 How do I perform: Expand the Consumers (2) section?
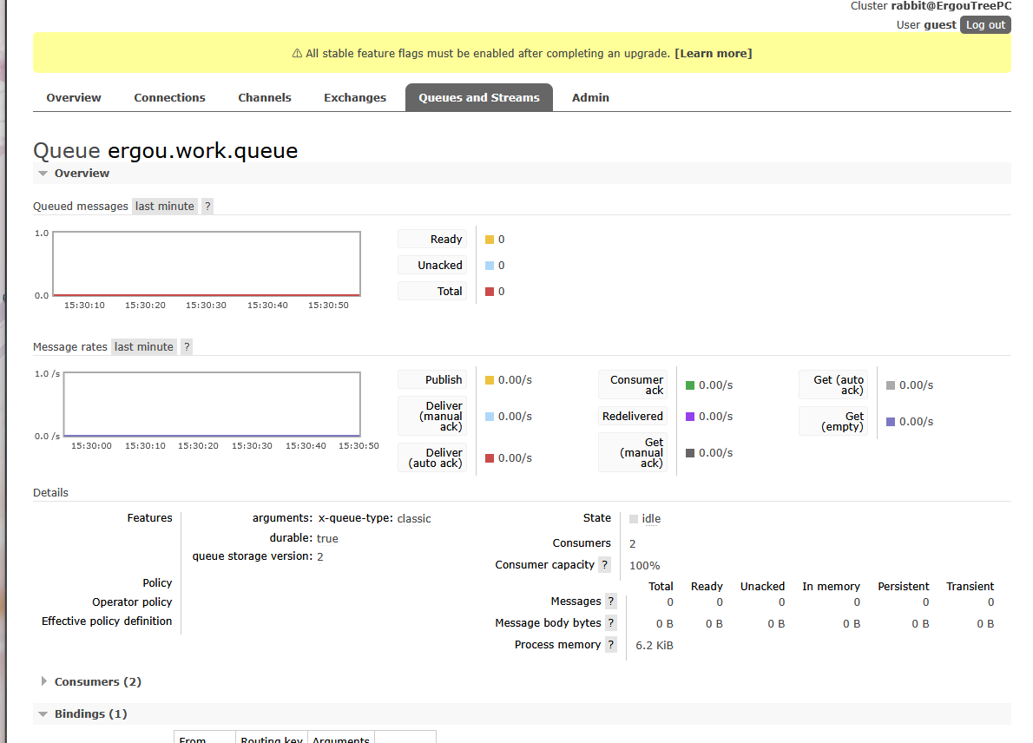tap(97, 682)
